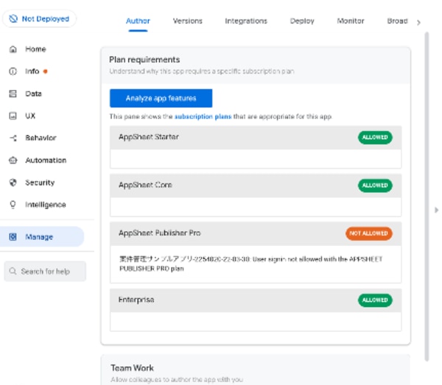Open the subscription plans link
This screenshot has width=442, height=385.
pos(203,116)
